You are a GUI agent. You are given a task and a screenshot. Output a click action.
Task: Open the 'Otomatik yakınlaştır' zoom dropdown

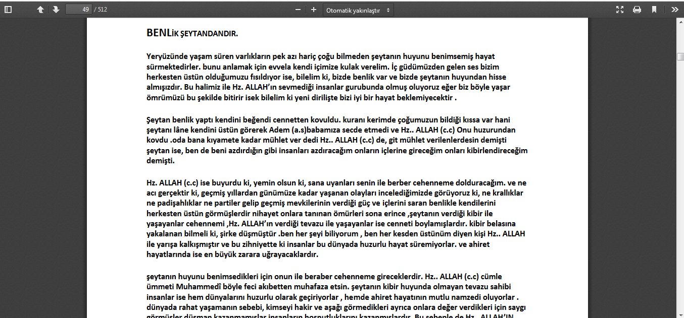click(x=358, y=10)
